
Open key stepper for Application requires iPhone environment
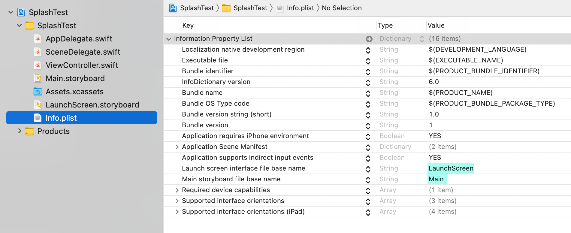[x=368, y=137]
